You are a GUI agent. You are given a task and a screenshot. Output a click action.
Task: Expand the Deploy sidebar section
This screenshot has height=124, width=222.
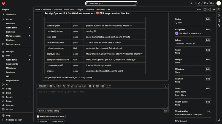point(30,101)
